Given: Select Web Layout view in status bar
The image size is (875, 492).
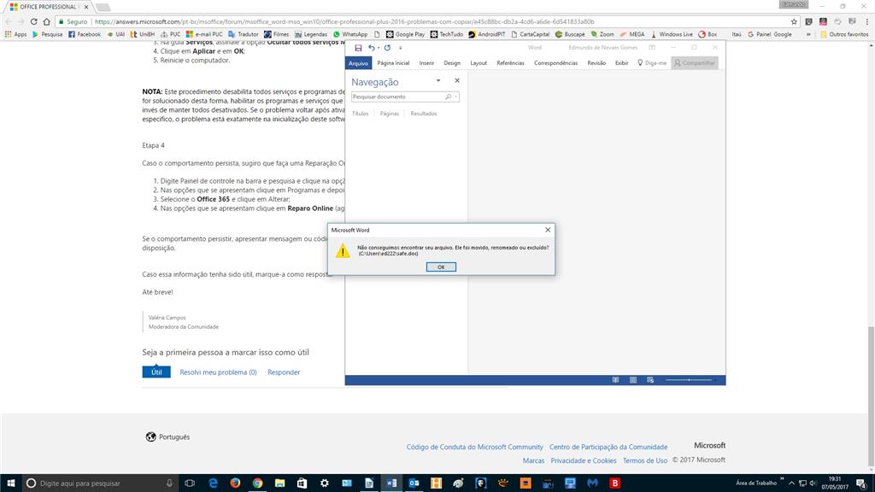Looking at the screenshot, I should (x=650, y=380).
